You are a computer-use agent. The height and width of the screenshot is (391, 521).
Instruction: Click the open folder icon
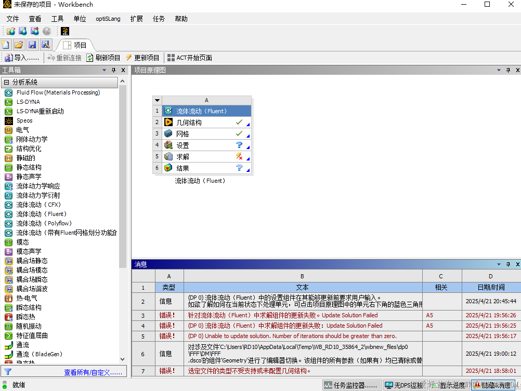pos(19,45)
